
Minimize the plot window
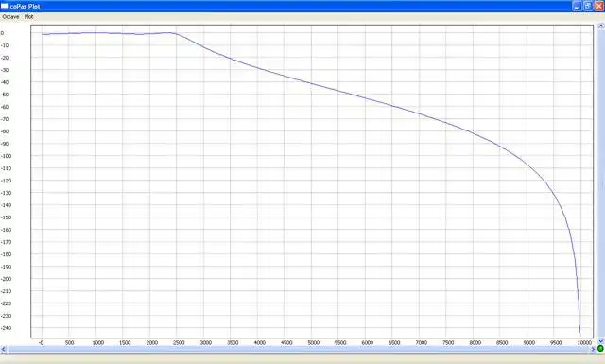click(x=577, y=6)
